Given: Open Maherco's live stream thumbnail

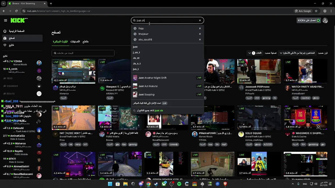Looking at the screenshot, I should click(74, 71).
